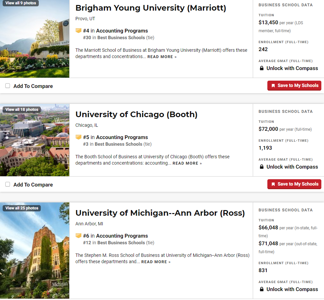Click lock icon in Michigan Ross GMAT row
The width and height of the screenshot is (324, 300).
pyautogui.click(x=262, y=289)
